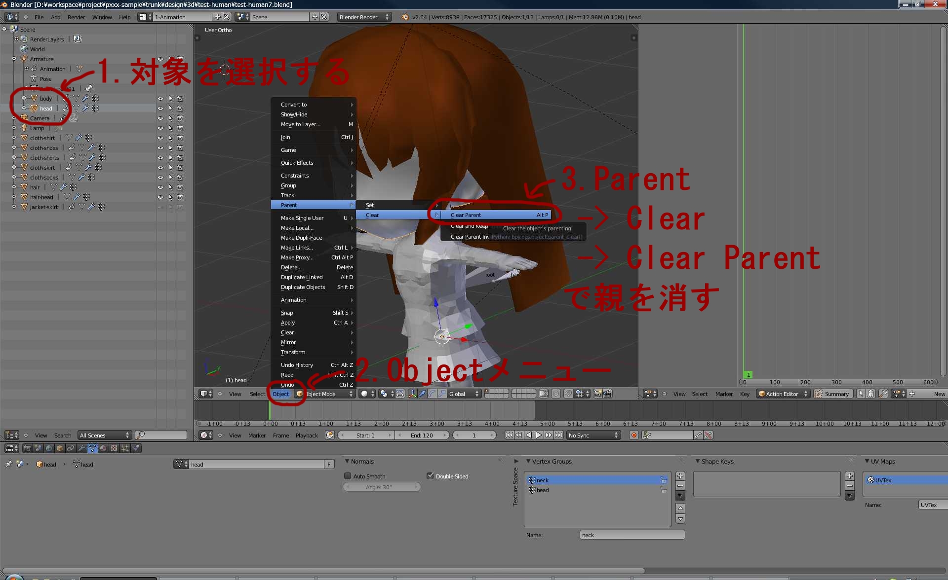Image resolution: width=948 pixels, height=580 pixels.
Task: Jump to the first frame
Action: click(x=509, y=435)
